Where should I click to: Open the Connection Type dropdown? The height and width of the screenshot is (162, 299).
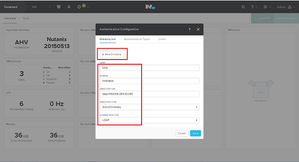[x=149, y=120]
